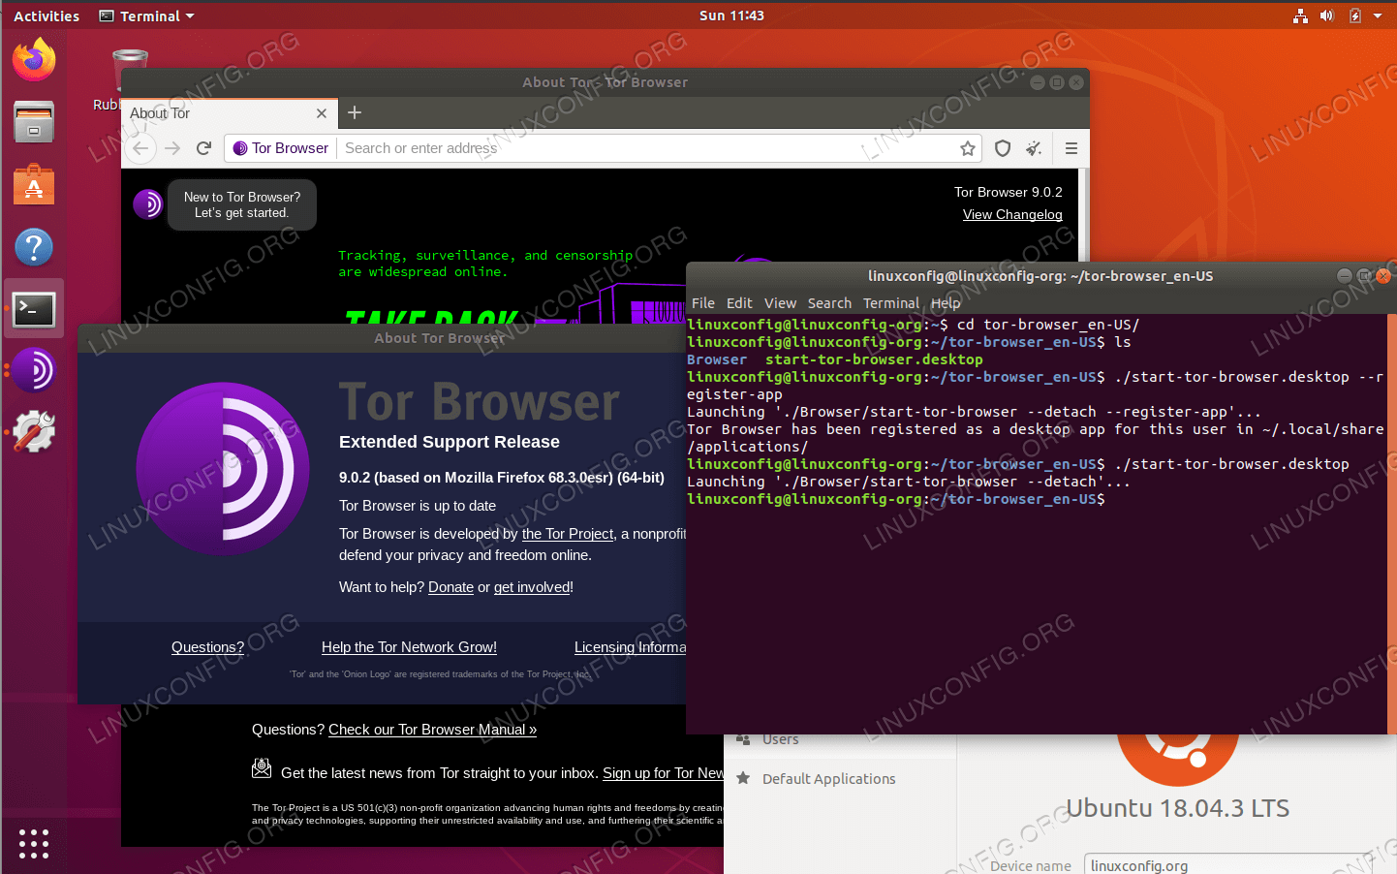Image resolution: width=1397 pixels, height=874 pixels.
Task: Select Default Applications in Settings sidebar
Action: [x=840, y=779]
